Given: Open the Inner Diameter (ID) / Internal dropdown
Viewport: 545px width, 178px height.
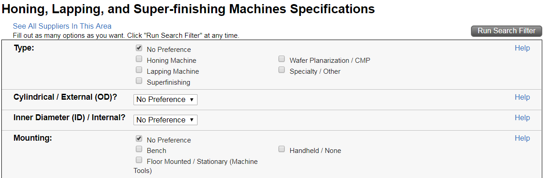Looking at the screenshot, I should pos(166,120).
